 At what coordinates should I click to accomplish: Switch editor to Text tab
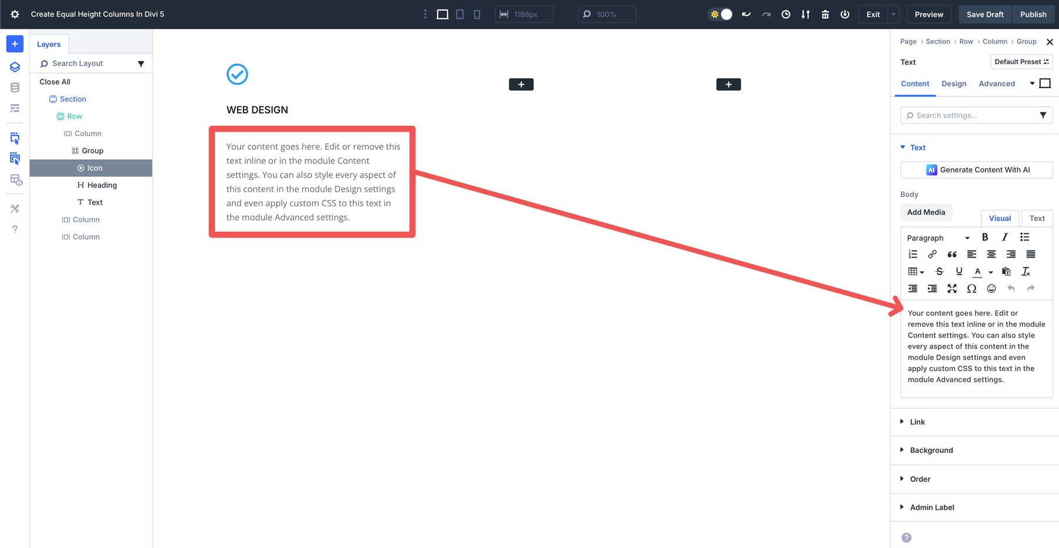pos(1037,218)
